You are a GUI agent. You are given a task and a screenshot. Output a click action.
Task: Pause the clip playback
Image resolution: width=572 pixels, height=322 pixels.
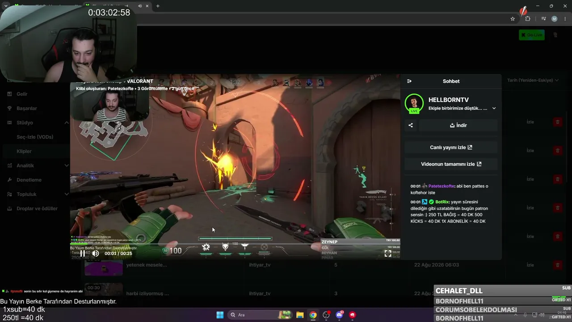[83, 253]
